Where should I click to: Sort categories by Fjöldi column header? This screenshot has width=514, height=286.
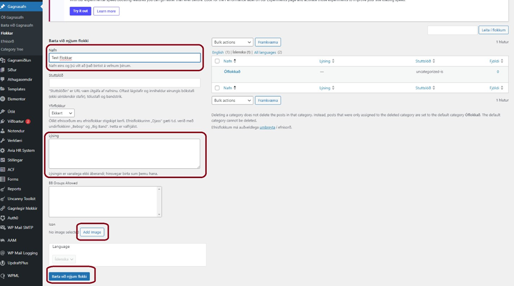(493, 61)
